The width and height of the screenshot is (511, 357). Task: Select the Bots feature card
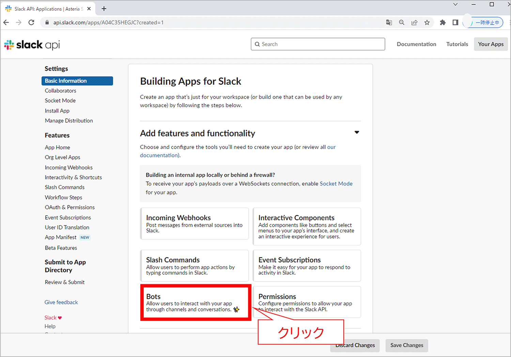click(196, 303)
